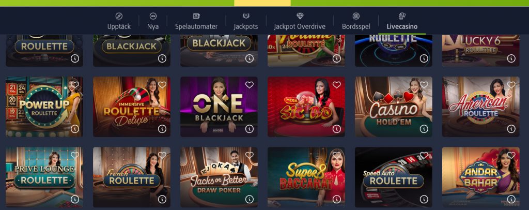Go to Spelautomater category
The width and height of the screenshot is (529, 210).
click(x=196, y=21)
